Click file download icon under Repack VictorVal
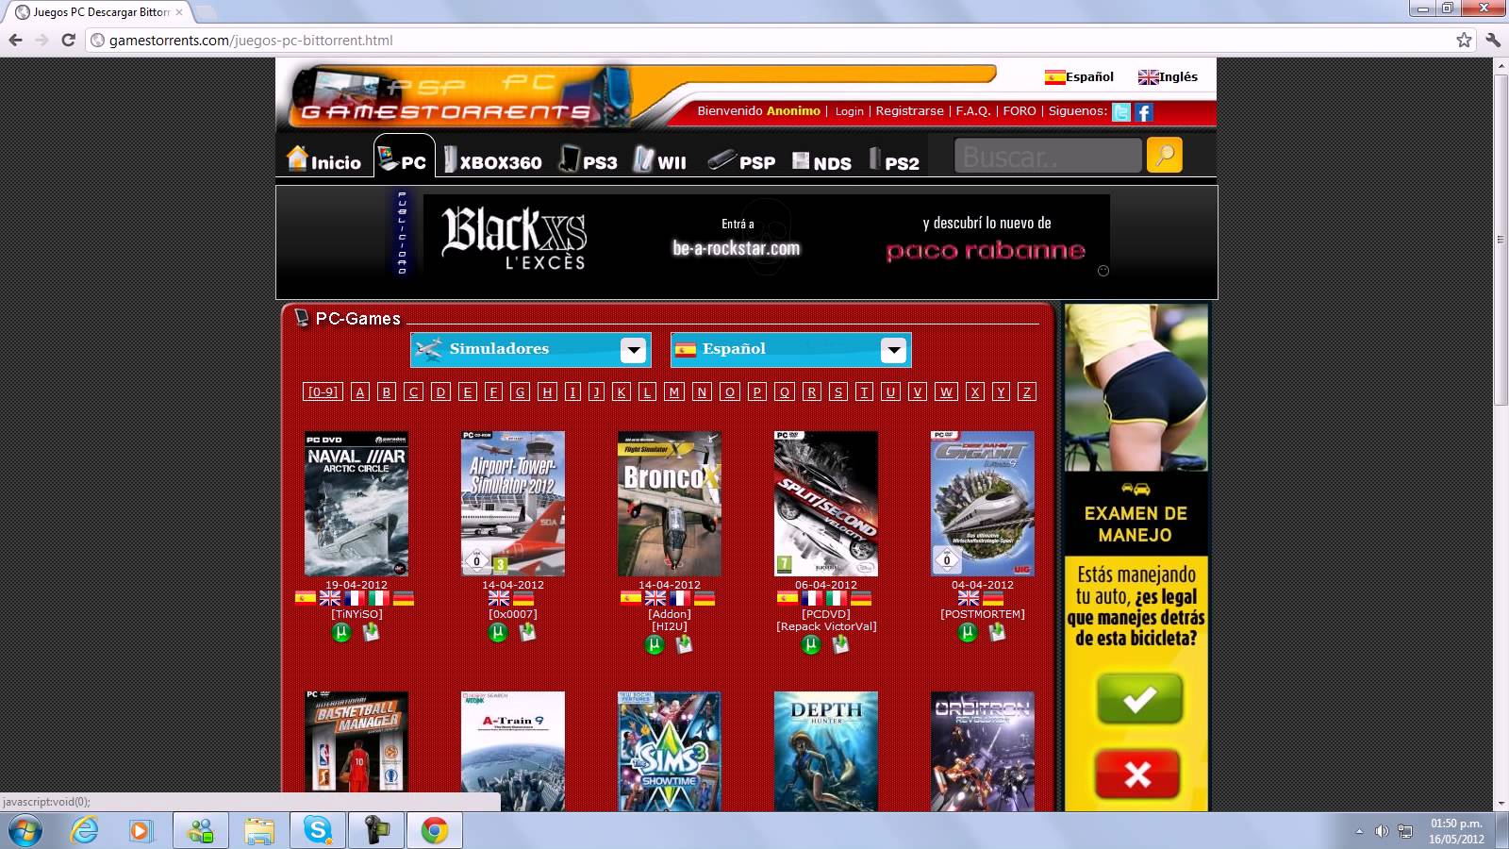1509x849 pixels. click(840, 644)
